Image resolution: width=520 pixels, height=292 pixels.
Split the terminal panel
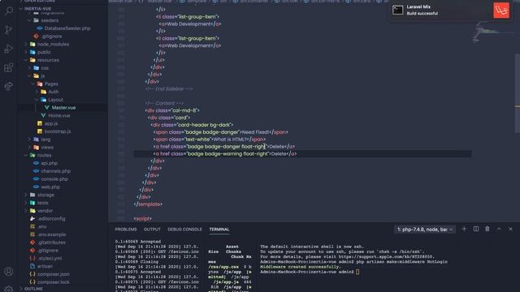476,229
